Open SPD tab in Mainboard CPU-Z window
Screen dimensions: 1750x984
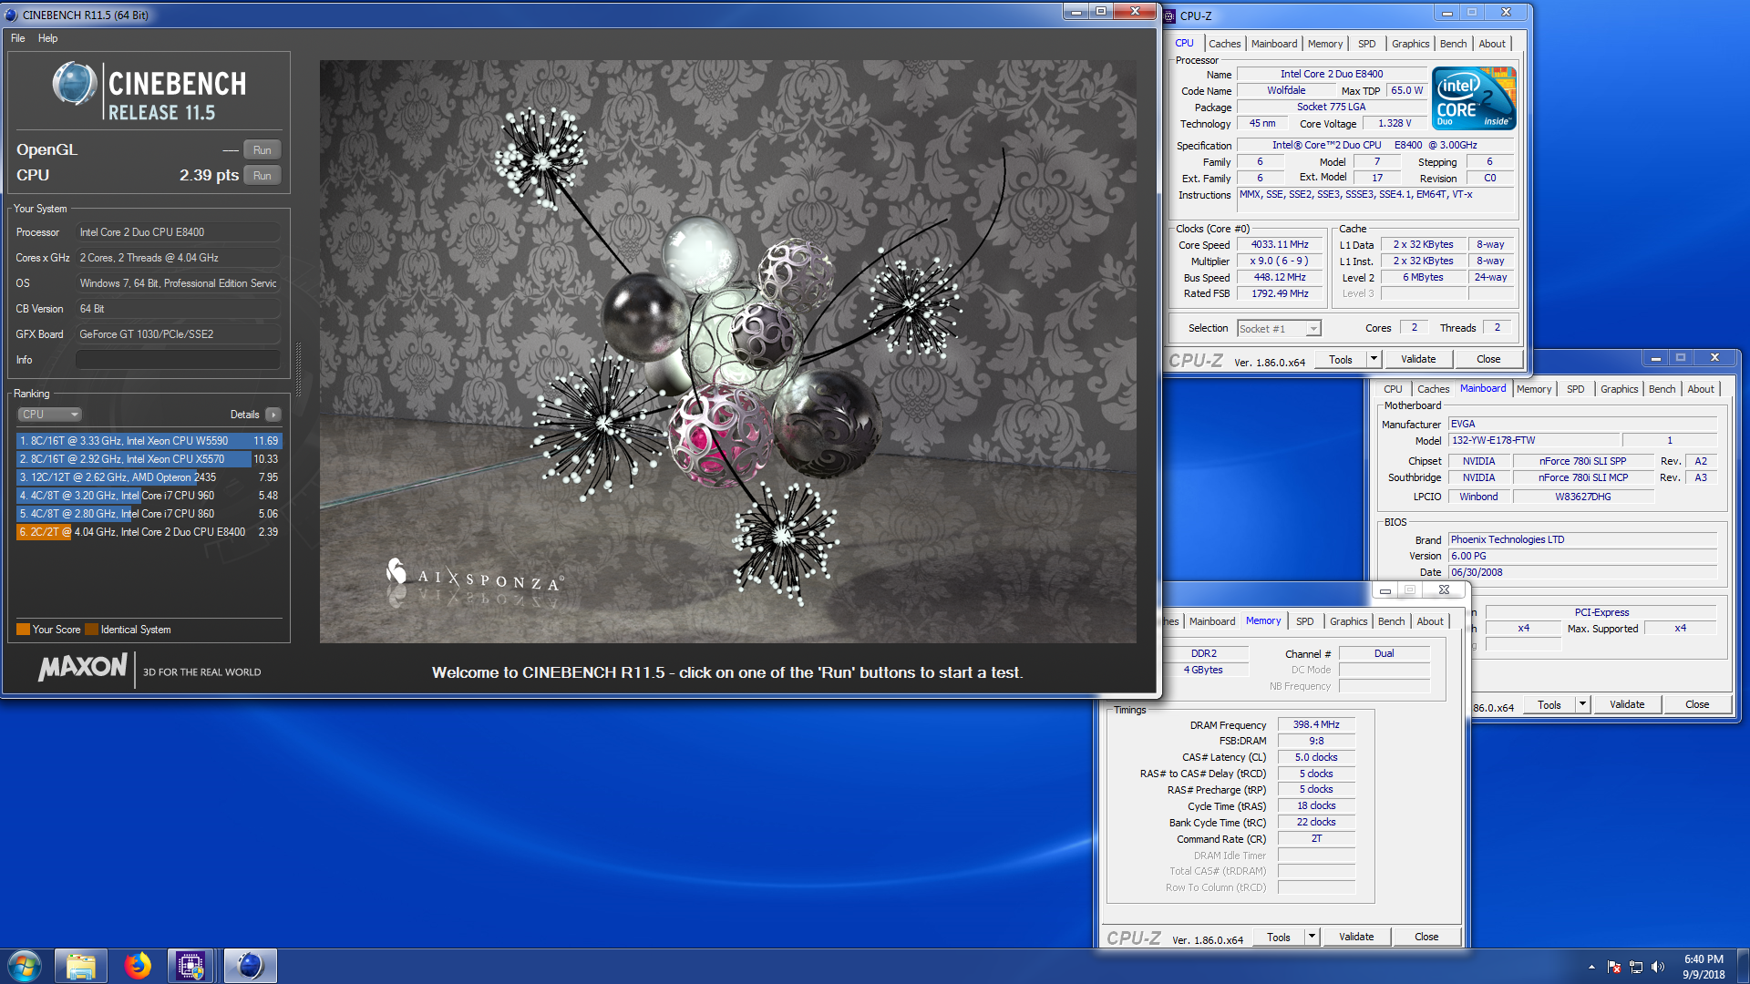(x=1575, y=389)
